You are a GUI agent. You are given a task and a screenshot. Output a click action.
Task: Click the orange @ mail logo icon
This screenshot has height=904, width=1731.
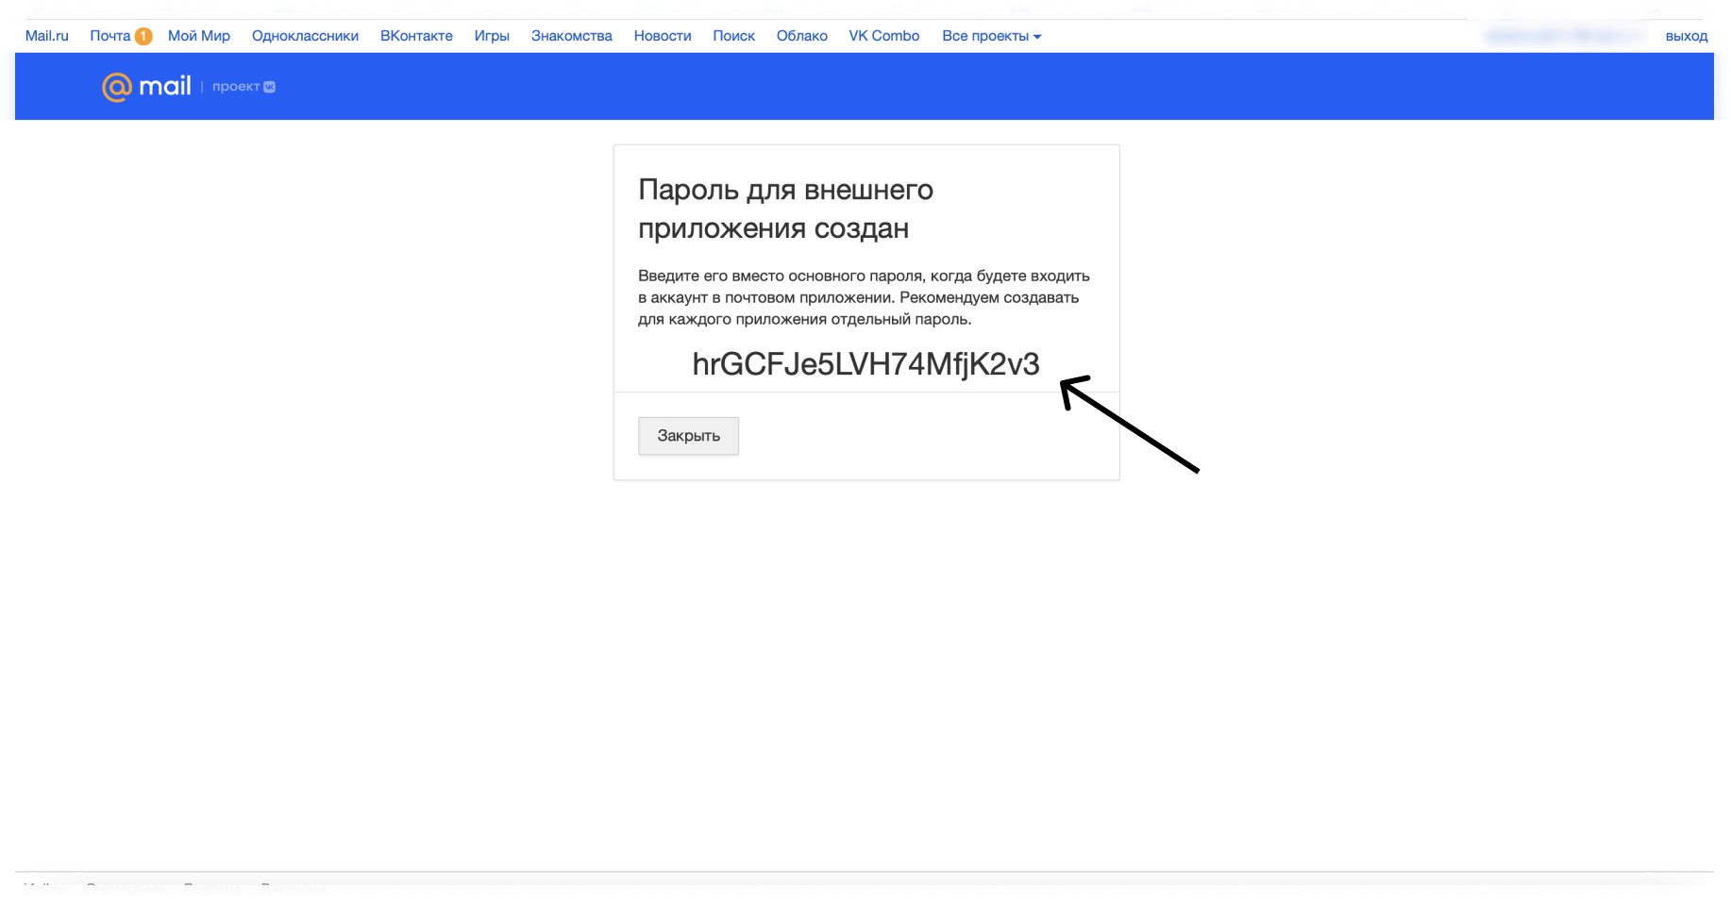(x=117, y=87)
